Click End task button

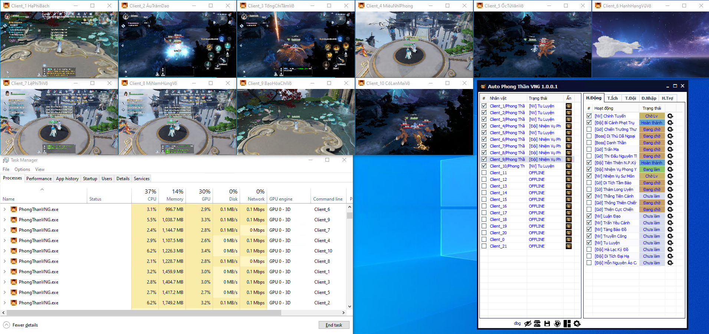[334, 325]
